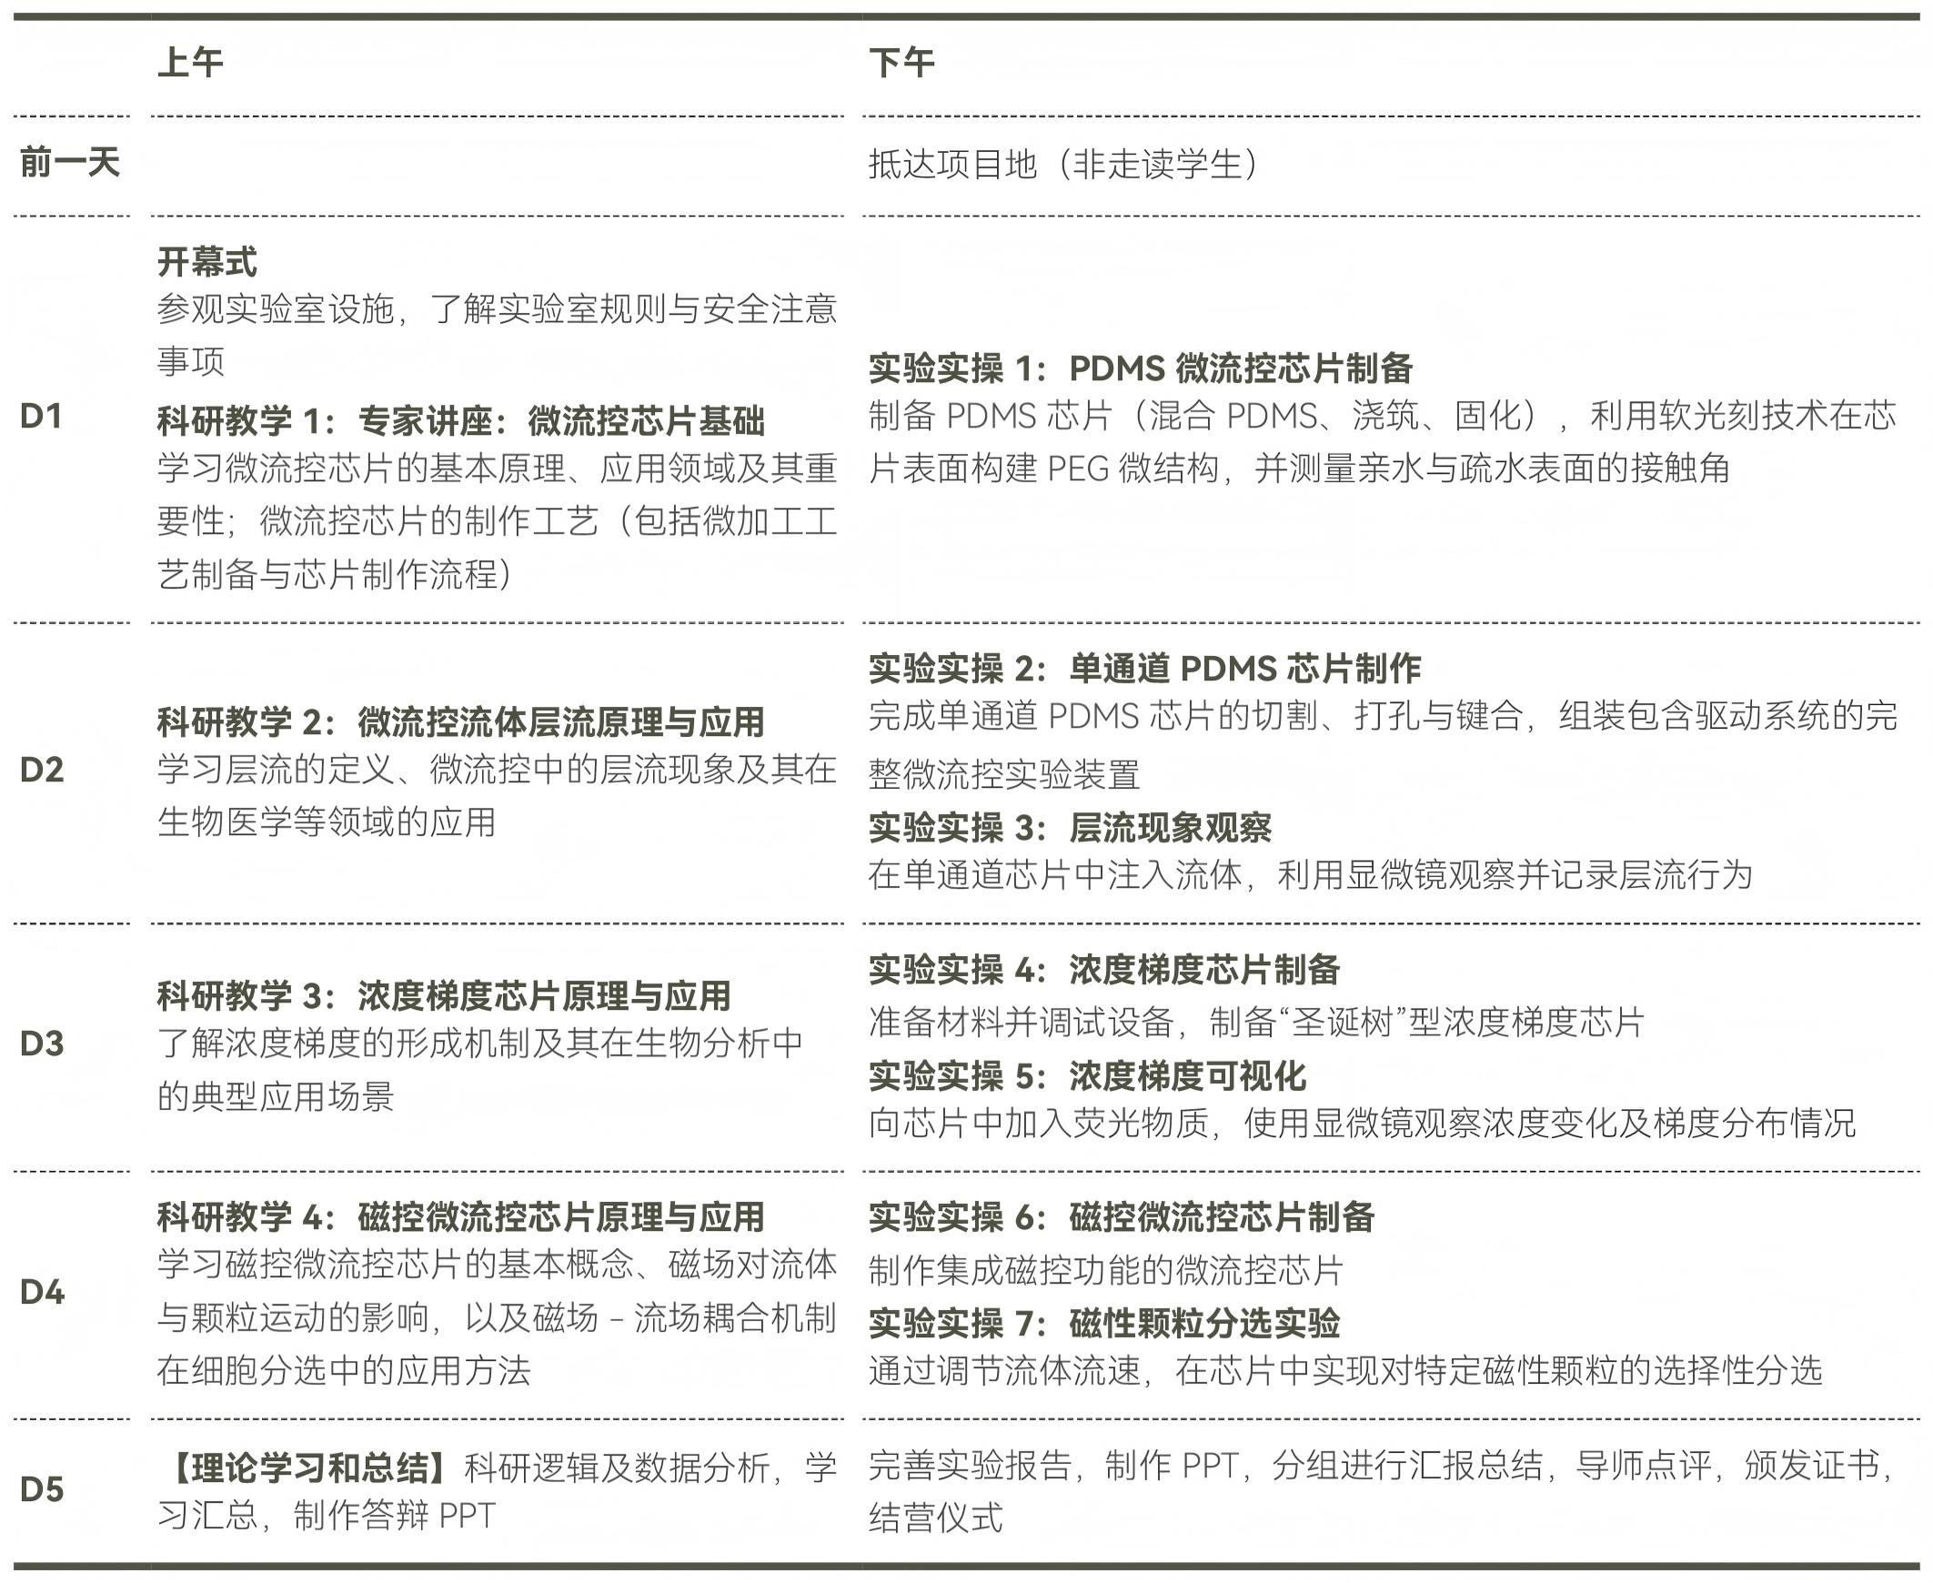Click the 下午 column header
Screen dimensions: 1933x1583
click(901, 63)
